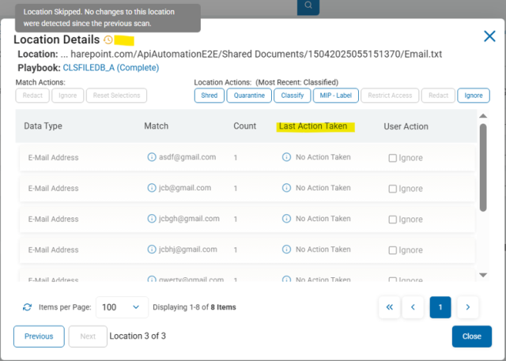
Task: Go to previous page using left chevron
Action: [413, 307]
